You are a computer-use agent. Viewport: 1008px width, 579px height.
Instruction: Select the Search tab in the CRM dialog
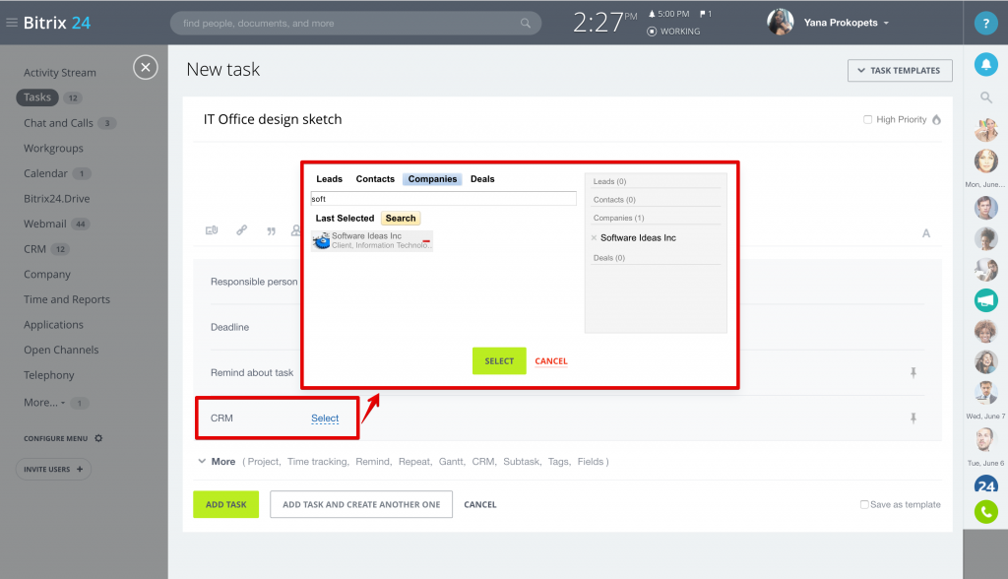point(401,218)
